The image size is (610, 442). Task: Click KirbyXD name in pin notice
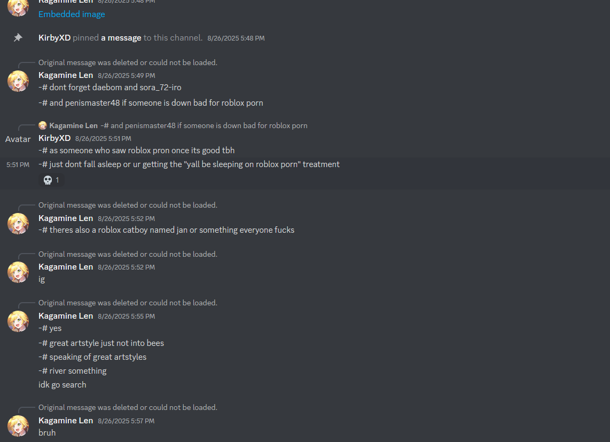(x=54, y=38)
